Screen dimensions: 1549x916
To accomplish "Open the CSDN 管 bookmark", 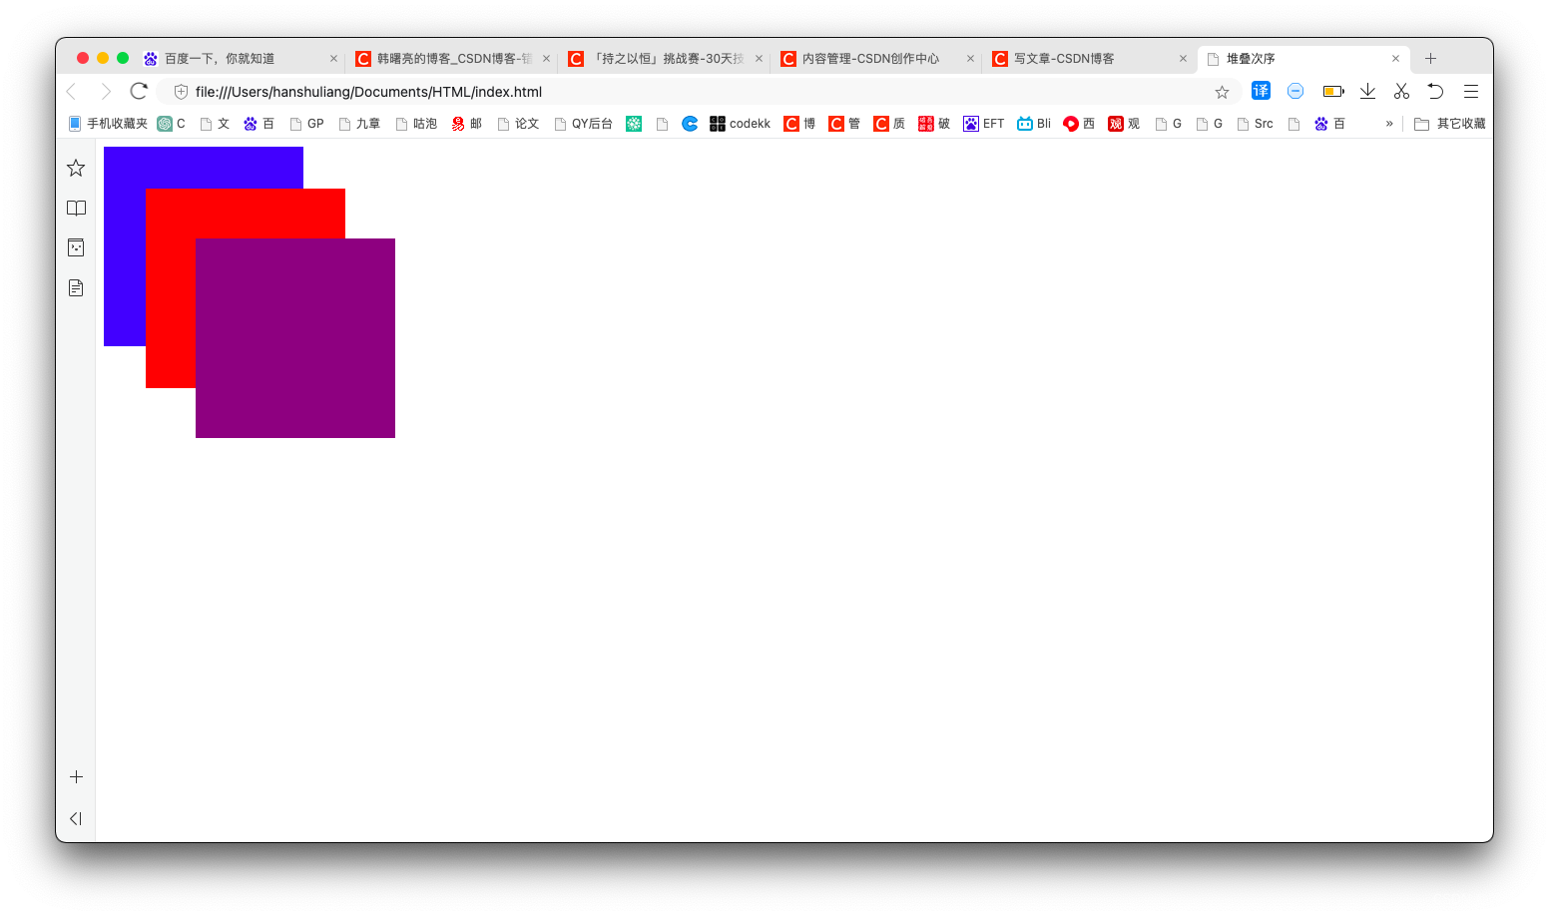I will point(844,124).
